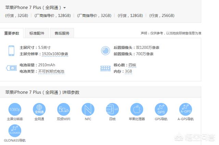Select the 行货 32GB variant
The height and width of the screenshot is (145, 219).
pyautogui.click(x=17, y=15)
